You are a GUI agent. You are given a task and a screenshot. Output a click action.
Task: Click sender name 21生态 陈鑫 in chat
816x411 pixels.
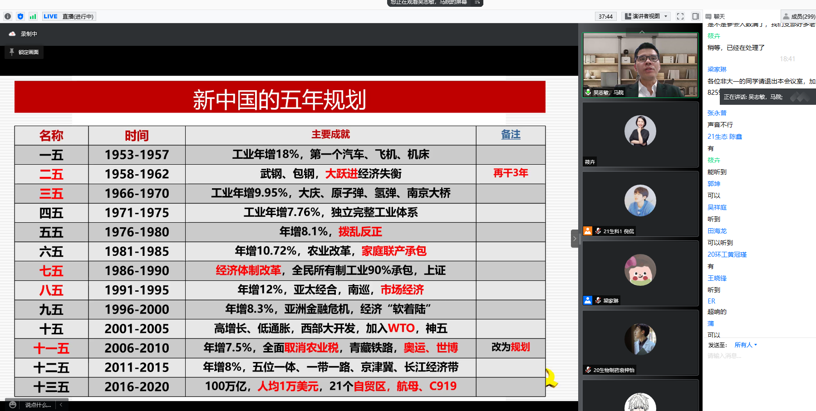[x=725, y=137]
